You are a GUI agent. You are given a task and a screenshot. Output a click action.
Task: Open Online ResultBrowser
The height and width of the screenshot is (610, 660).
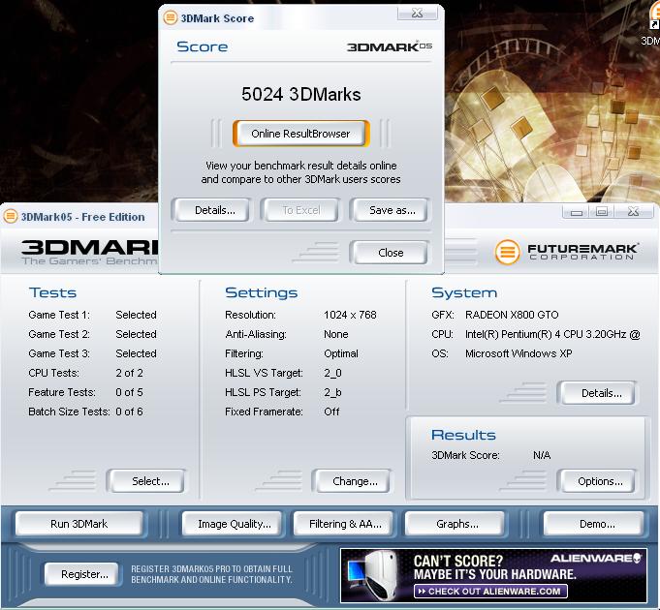click(301, 134)
